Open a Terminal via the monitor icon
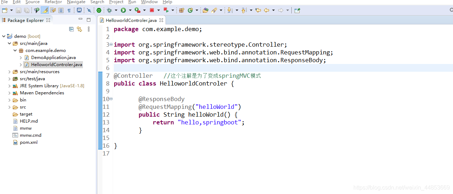 point(79,10)
